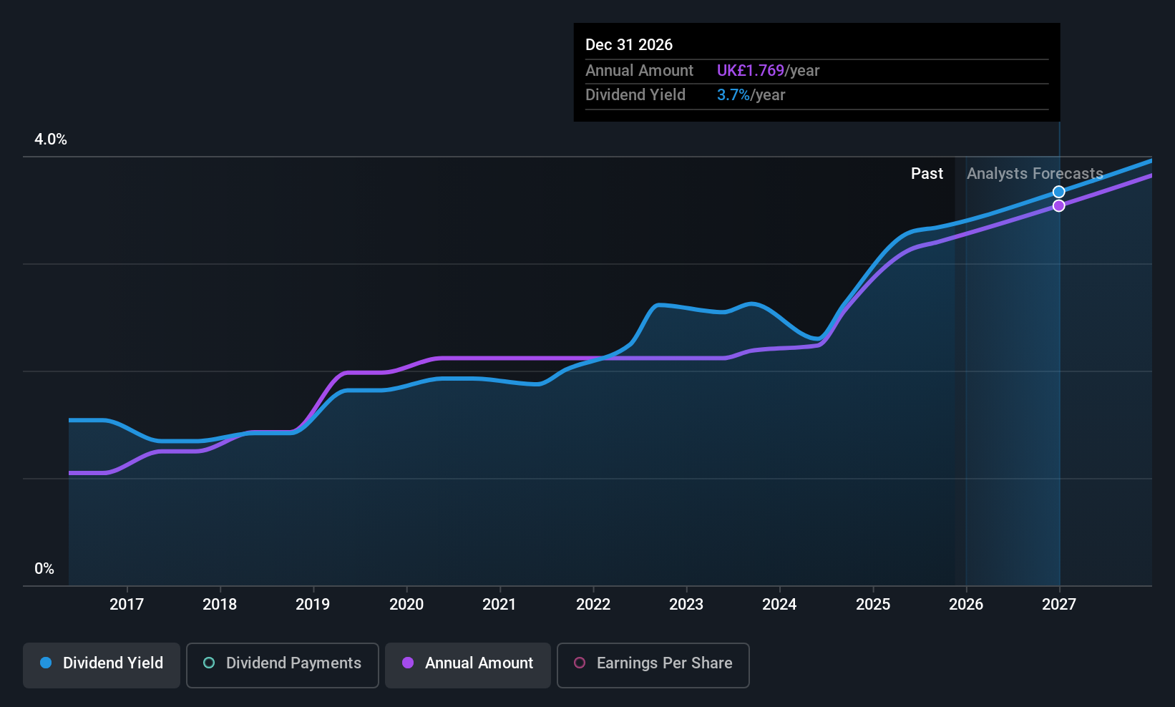Open the Dividend Payments legend entry
Screen dimensions: 1175x707
(x=282, y=663)
